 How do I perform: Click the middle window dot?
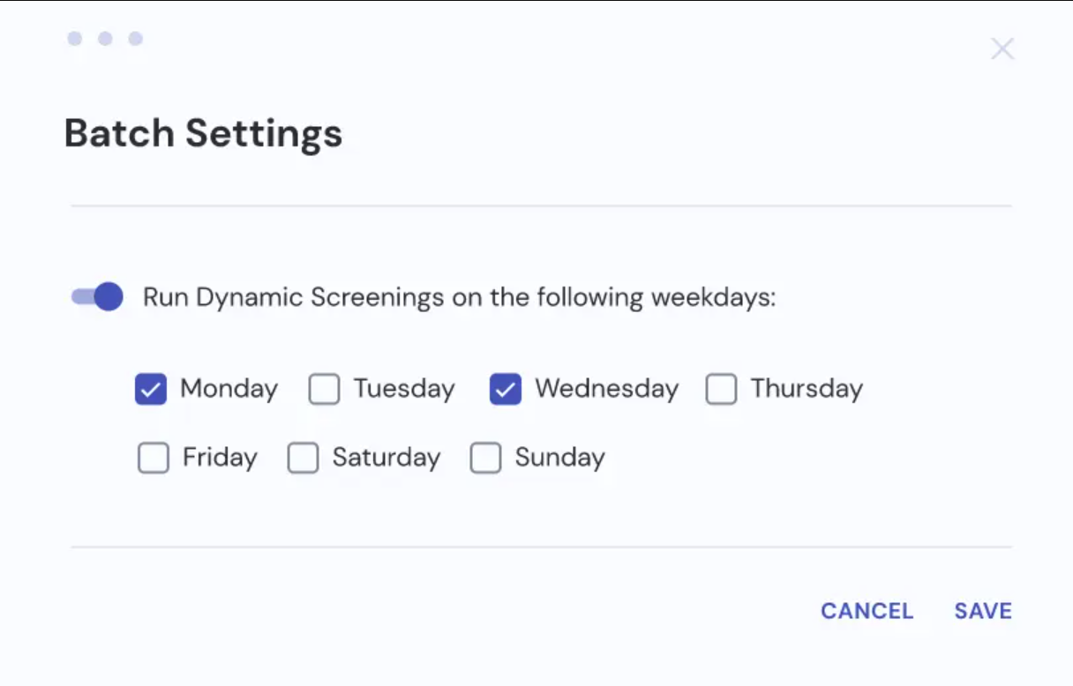(x=105, y=39)
